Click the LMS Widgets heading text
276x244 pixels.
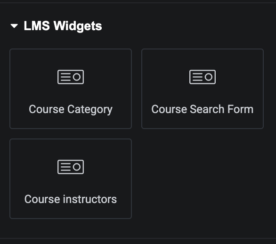coord(63,26)
